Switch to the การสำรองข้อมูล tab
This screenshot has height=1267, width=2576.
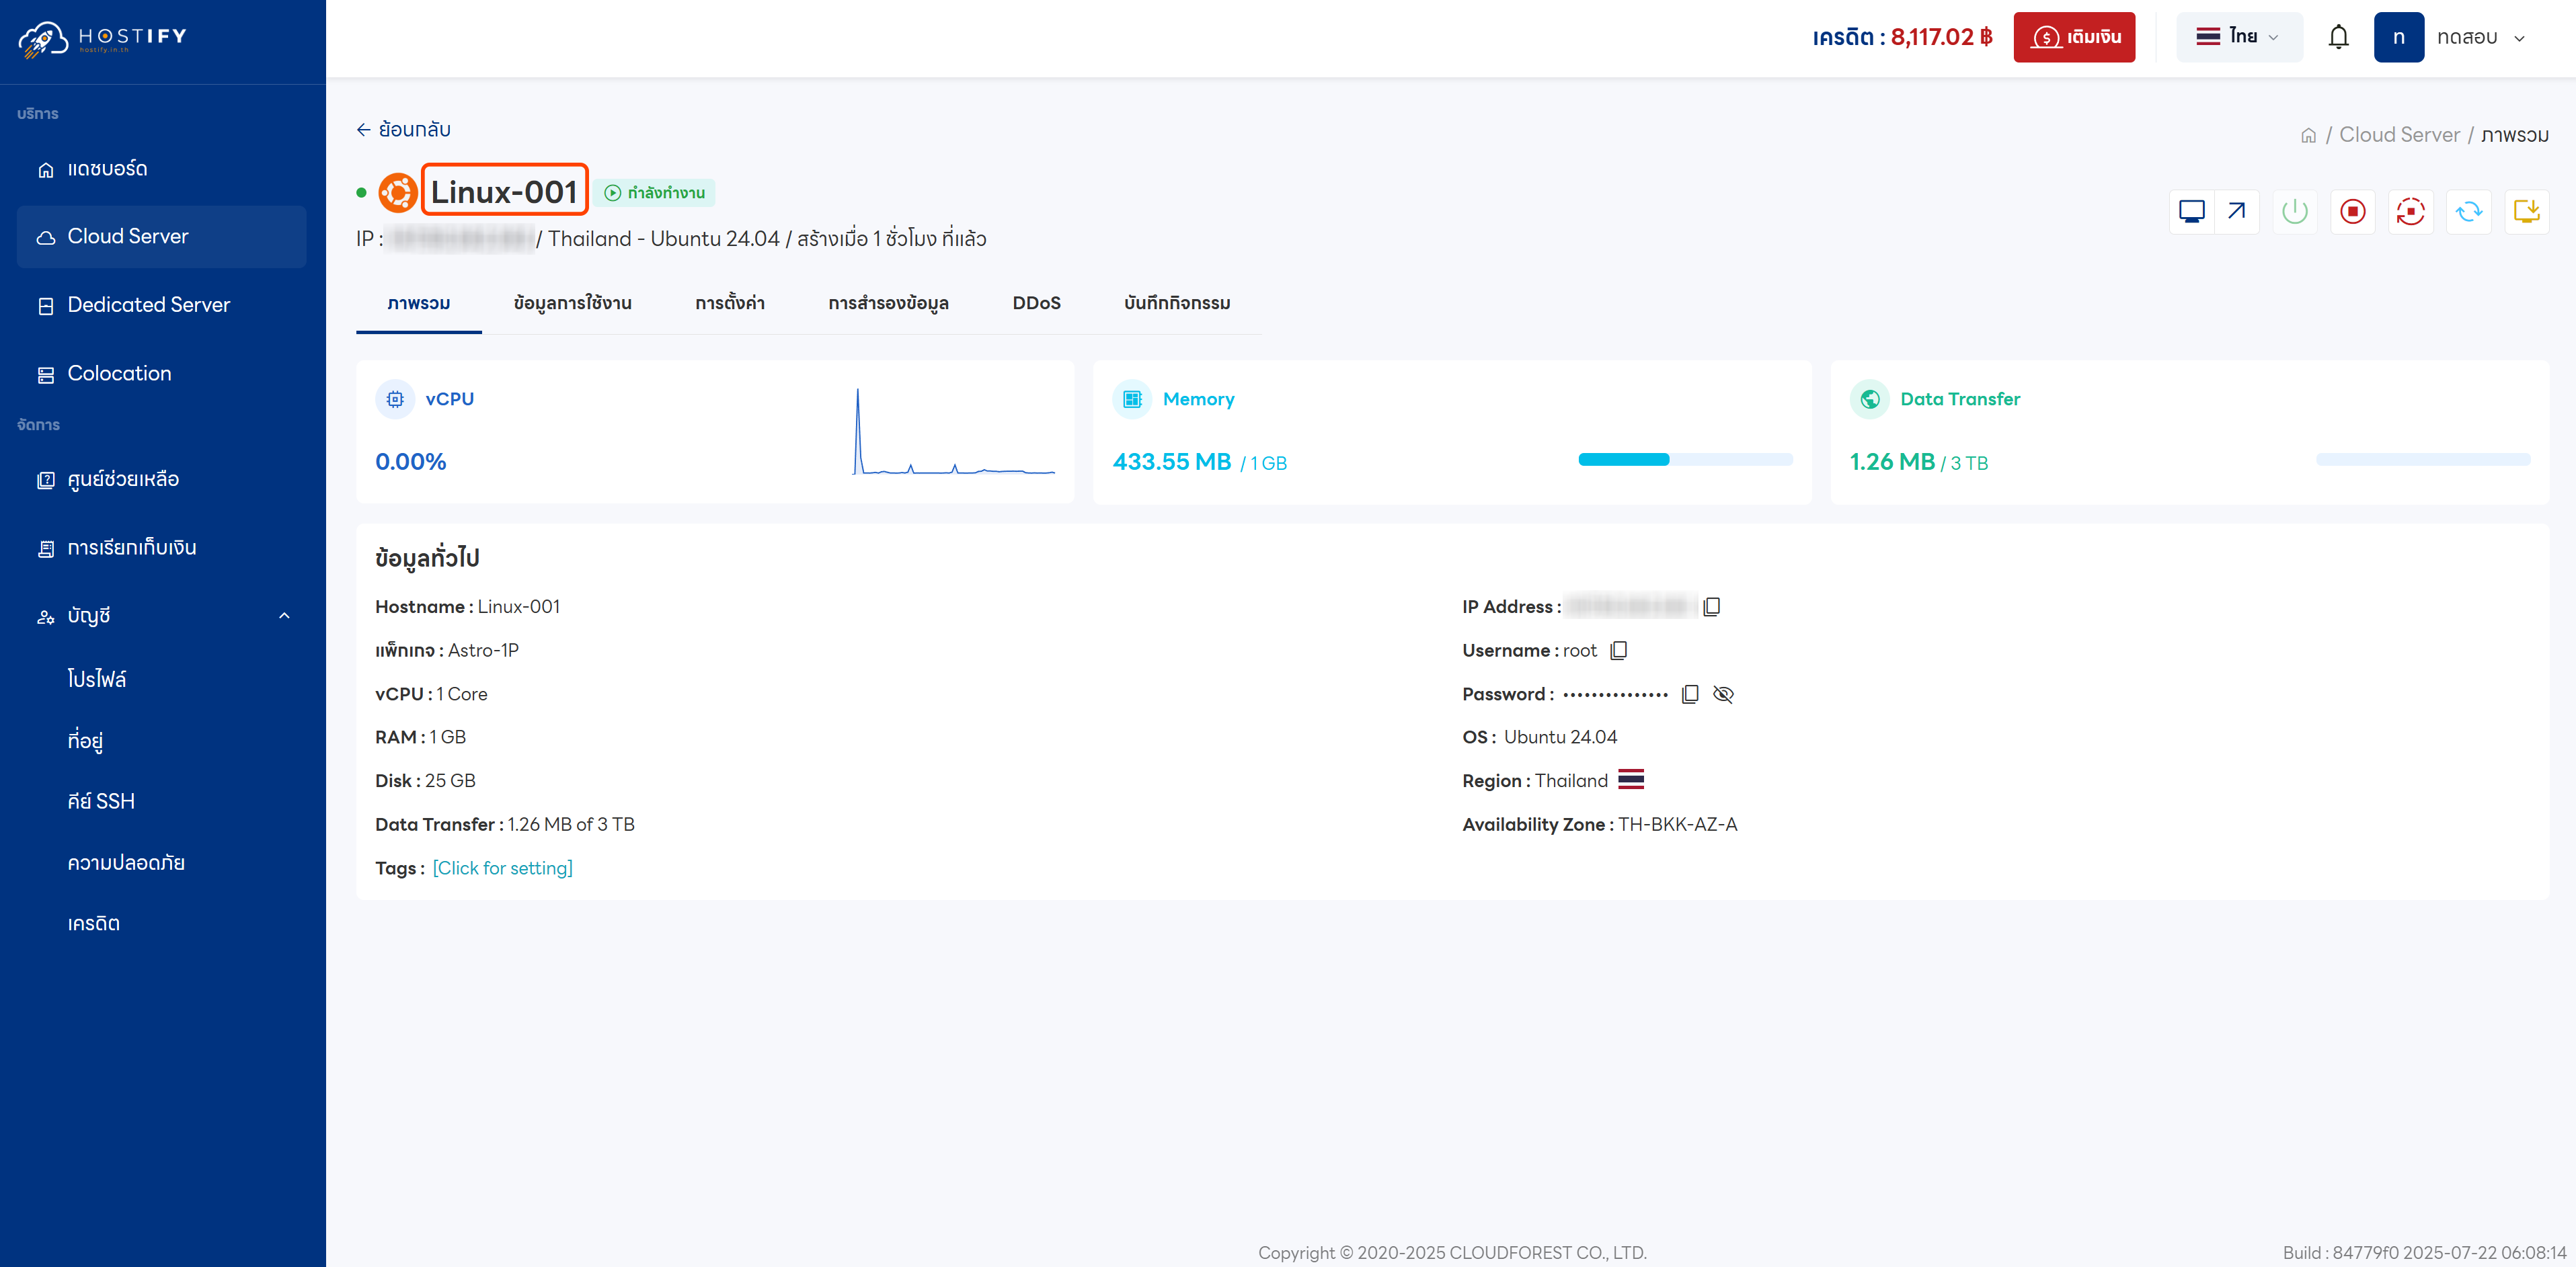tap(888, 303)
